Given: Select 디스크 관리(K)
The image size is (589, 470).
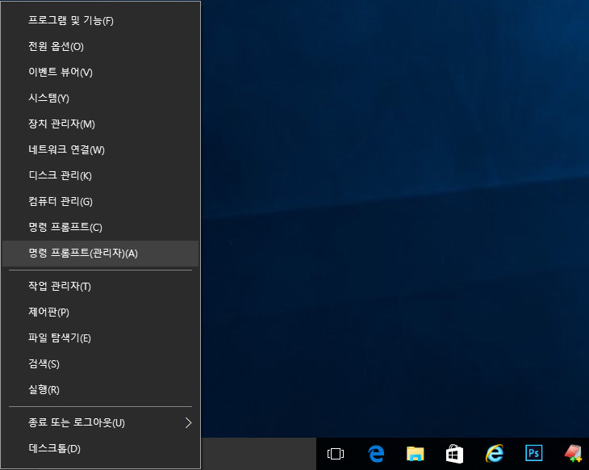Looking at the screenshot, I should pos(100,175).
